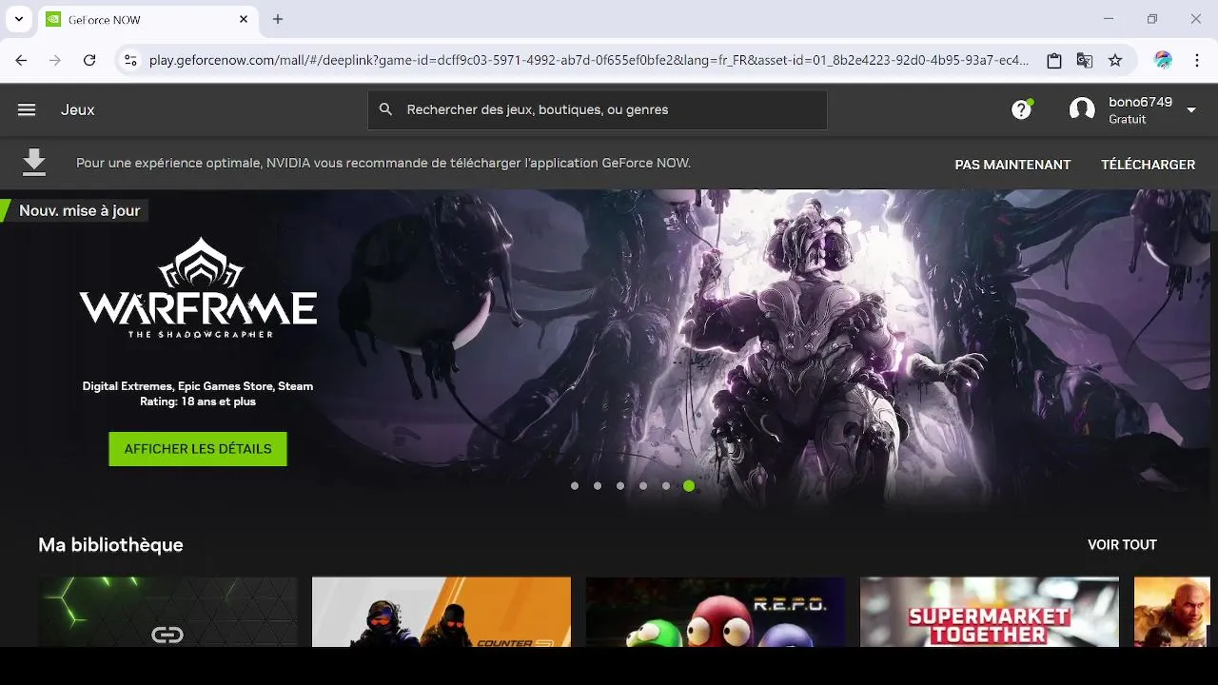Reload the page
Viewport: 1218px width, 685px height.
pyautogui.click(x=89, y=60)
